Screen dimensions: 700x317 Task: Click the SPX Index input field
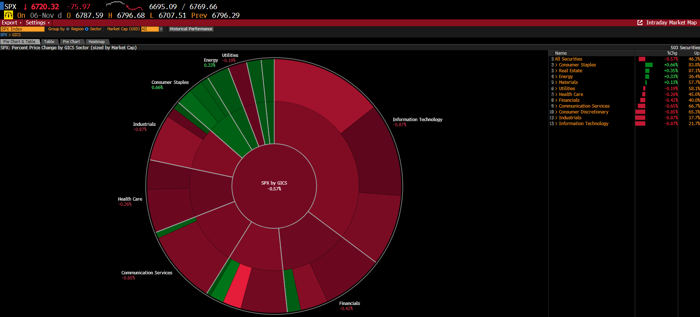click(22, 29)
